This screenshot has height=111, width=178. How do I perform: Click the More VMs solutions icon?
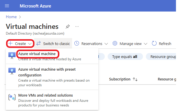click(12, 97)
